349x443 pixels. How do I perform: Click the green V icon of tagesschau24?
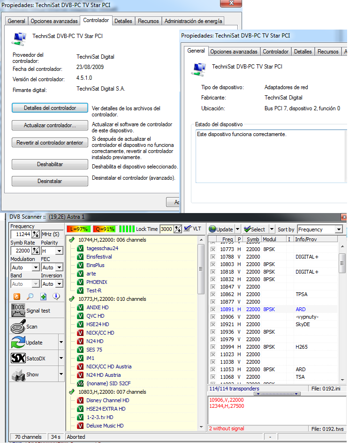pos(81,248)
